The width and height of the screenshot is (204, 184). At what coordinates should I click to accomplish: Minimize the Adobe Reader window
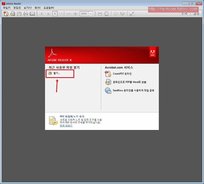click(186, 4)
